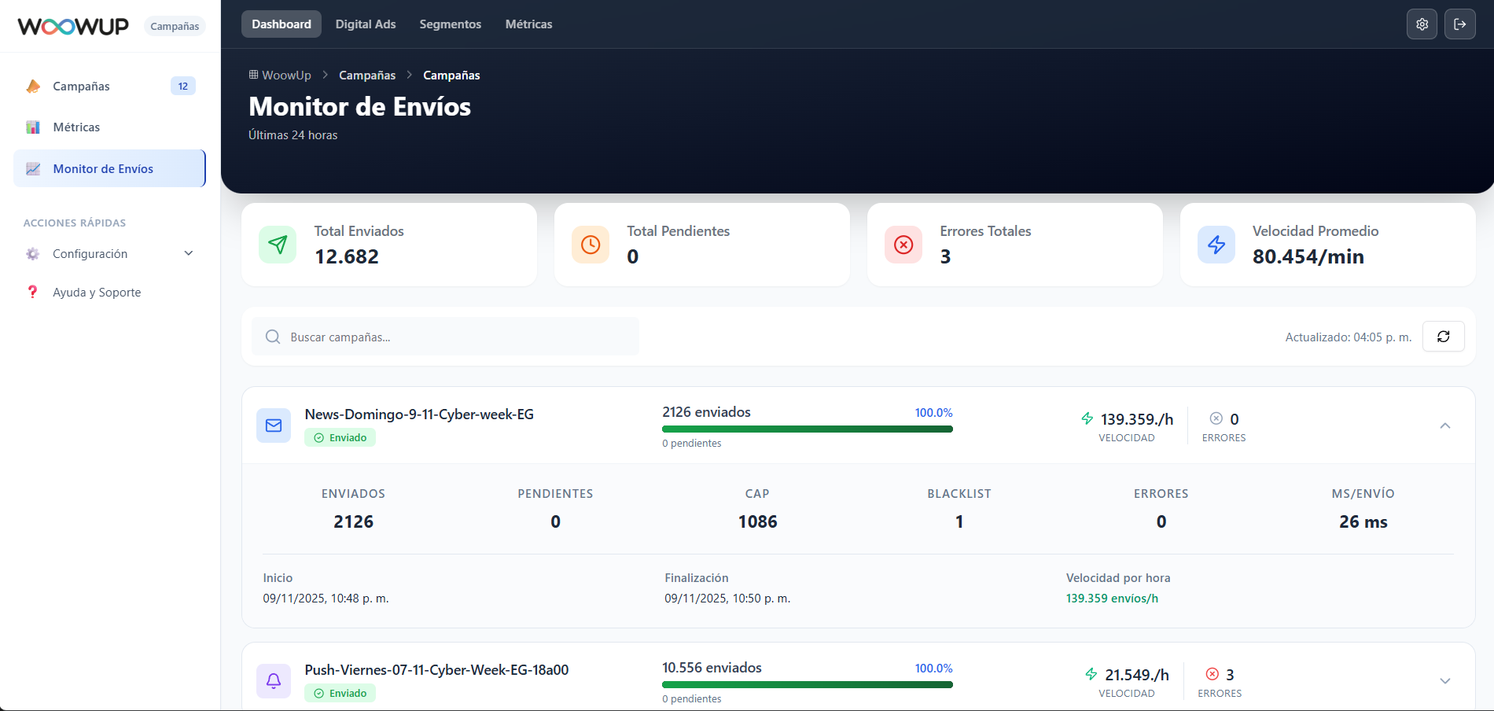Open the settings gear icon
Viewport: 1494px width, 711px height.
tap(1422, 24)
